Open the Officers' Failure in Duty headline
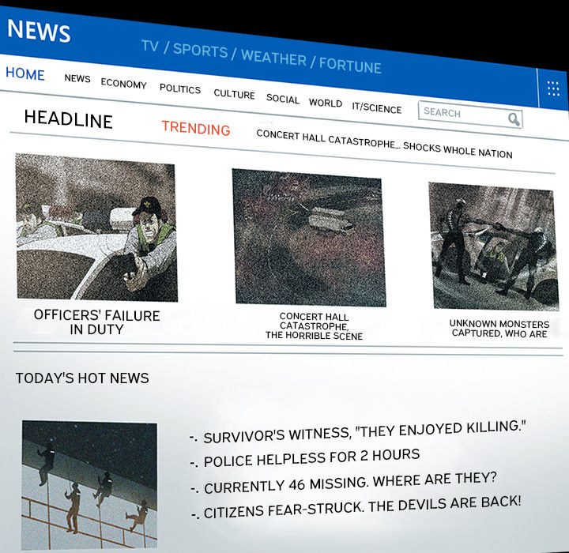 click(x=97, y=322)
